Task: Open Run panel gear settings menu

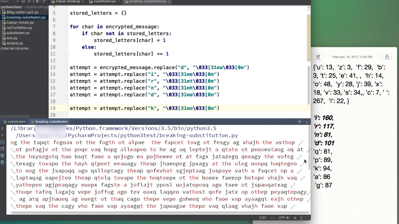Action: (x=300, y=122)
